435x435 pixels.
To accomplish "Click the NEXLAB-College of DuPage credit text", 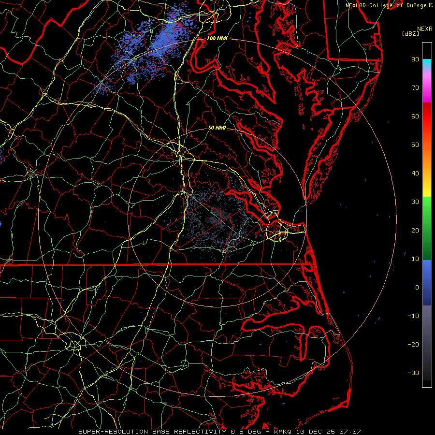I will 386,5.
